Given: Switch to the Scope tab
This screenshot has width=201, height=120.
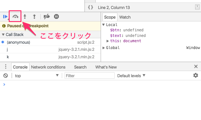Looking at the screenshot, I should [110, 17].
